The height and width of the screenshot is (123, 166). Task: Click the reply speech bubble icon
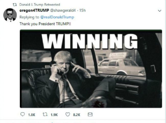(22, 114)
